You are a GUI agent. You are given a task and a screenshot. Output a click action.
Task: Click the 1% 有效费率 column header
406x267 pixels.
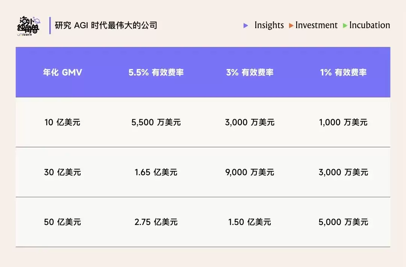[343, 72]
